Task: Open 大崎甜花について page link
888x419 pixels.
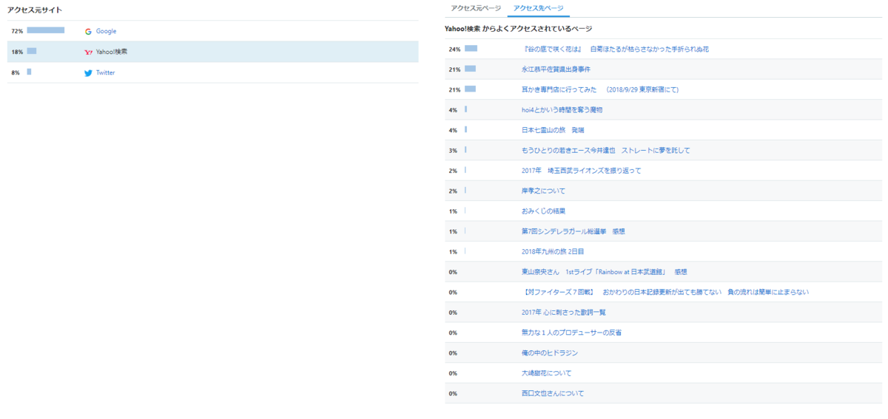Action: pyautogui.click(x=547, y=372)
